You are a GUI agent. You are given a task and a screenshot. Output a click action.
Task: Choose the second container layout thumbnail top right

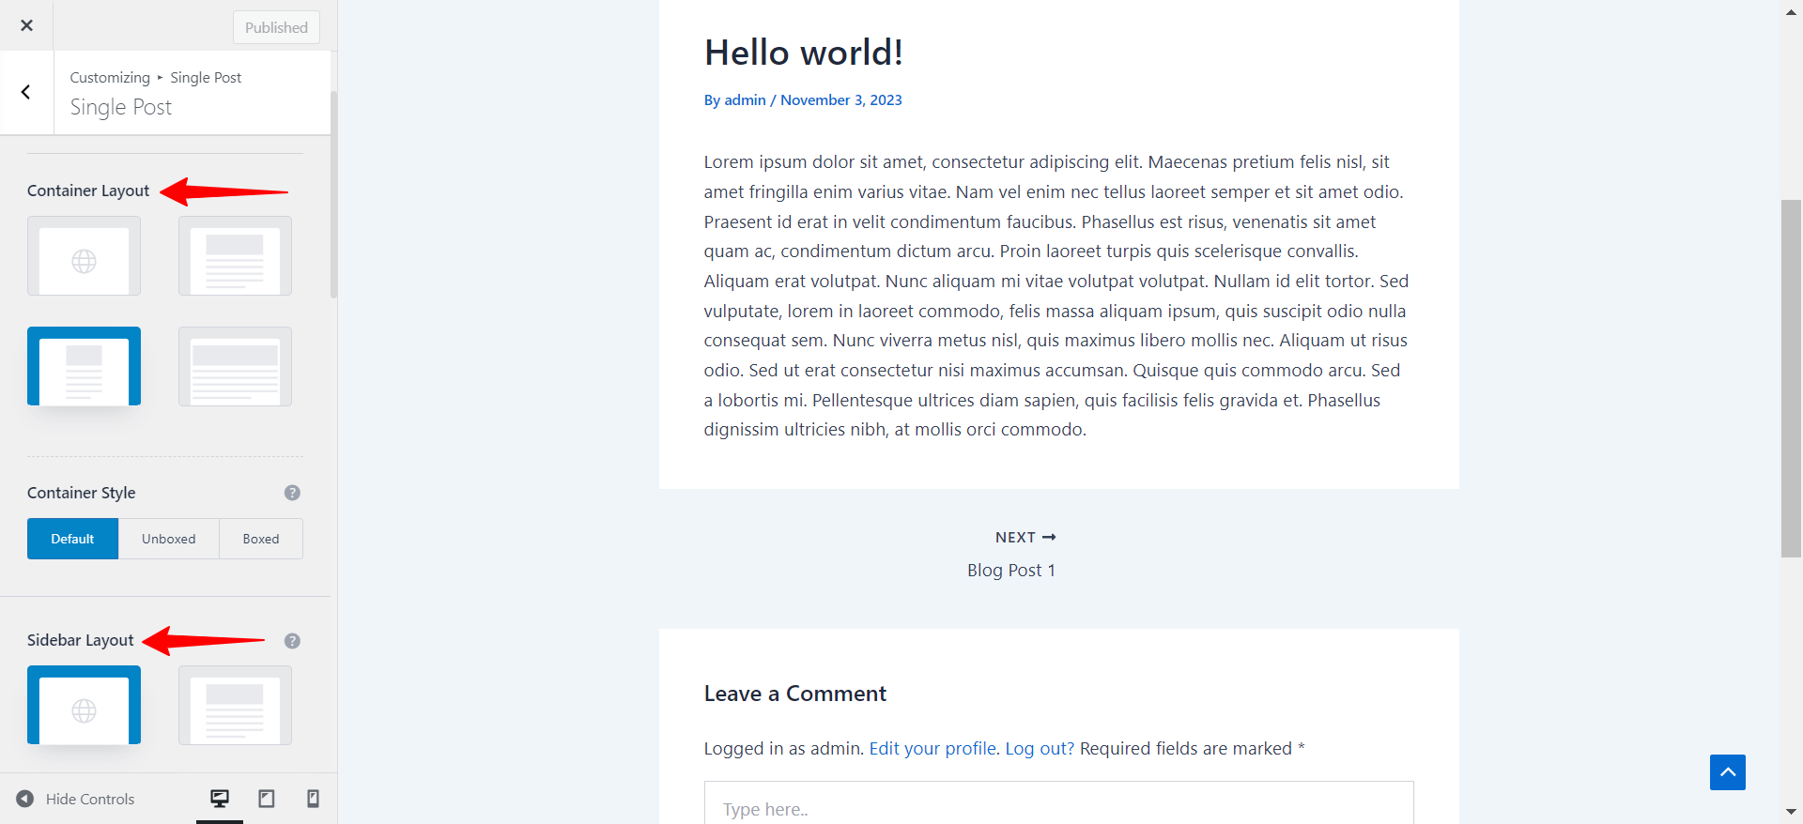coord(235,256)
